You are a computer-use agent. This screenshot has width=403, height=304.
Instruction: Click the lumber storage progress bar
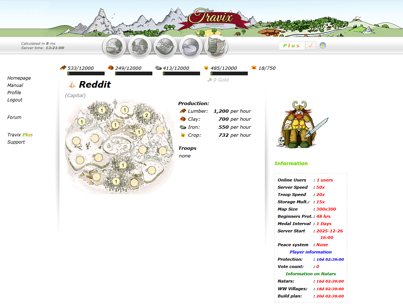point(86,73)
